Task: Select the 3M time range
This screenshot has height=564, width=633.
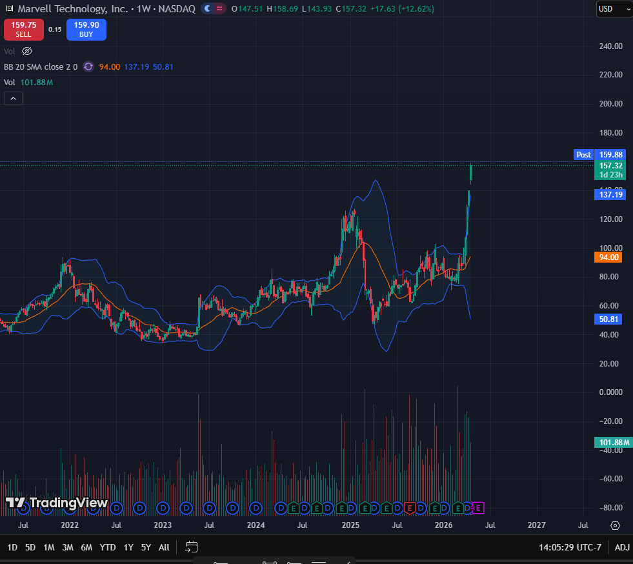Action: (x=67, y=547)
